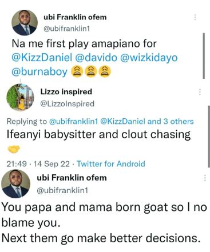Click the 21:49 · 14 Sep 22 timestamp
The width and height of the screenshot is (210, 252).
[x=38, y=164]
